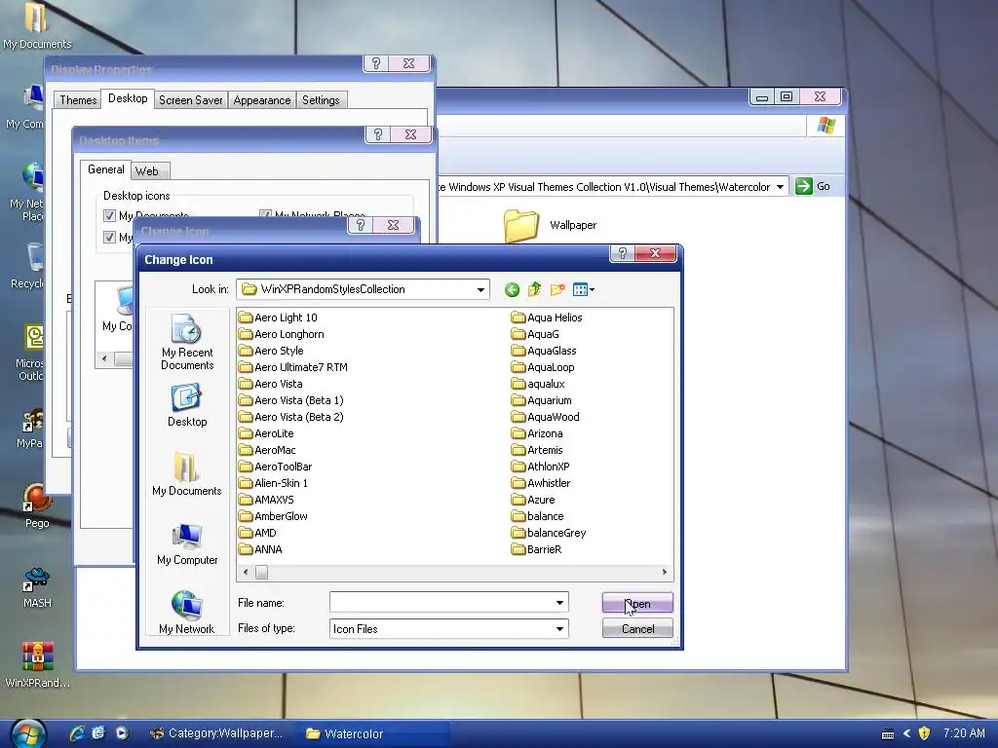The image size is (998, 748).
Task: Click the taskbar clock showing 7:20 AM
Action: tap(964, 733)
